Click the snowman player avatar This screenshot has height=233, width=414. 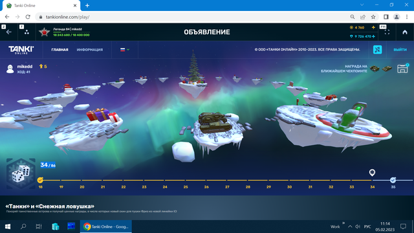point(10,69)
